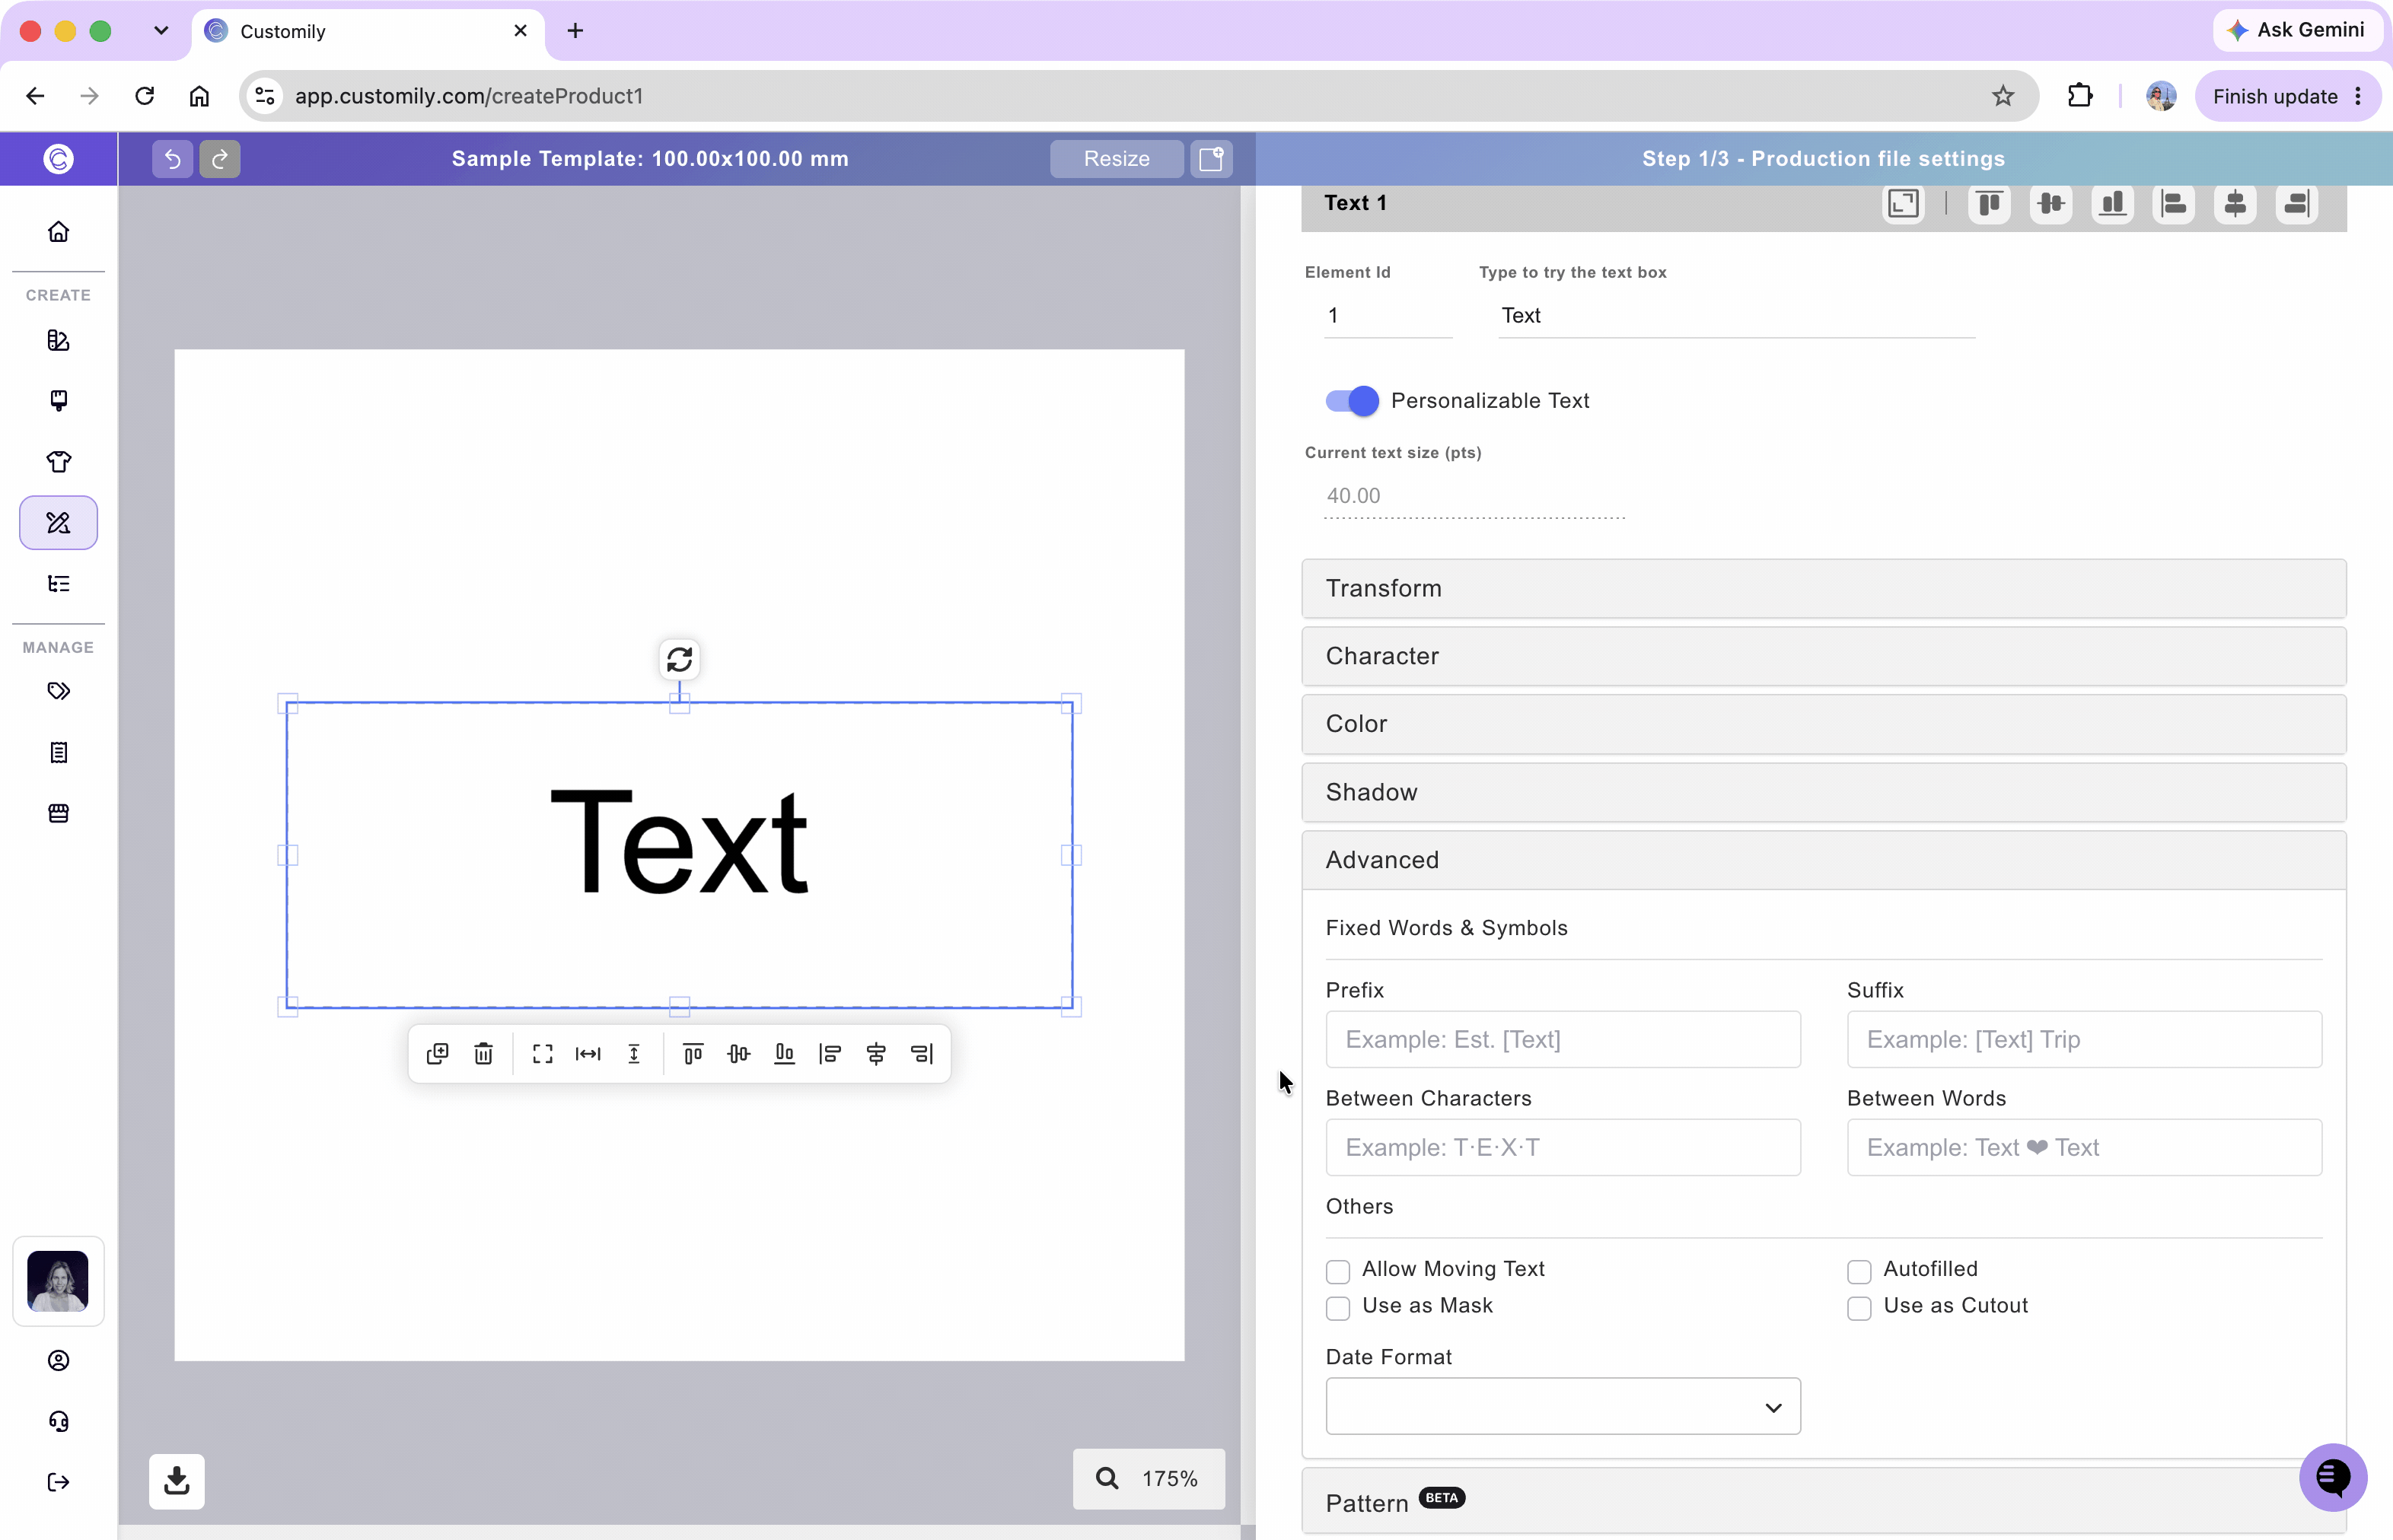Expand the Shadow section
2393x1540 pixels.
[x=1824, y=792]
